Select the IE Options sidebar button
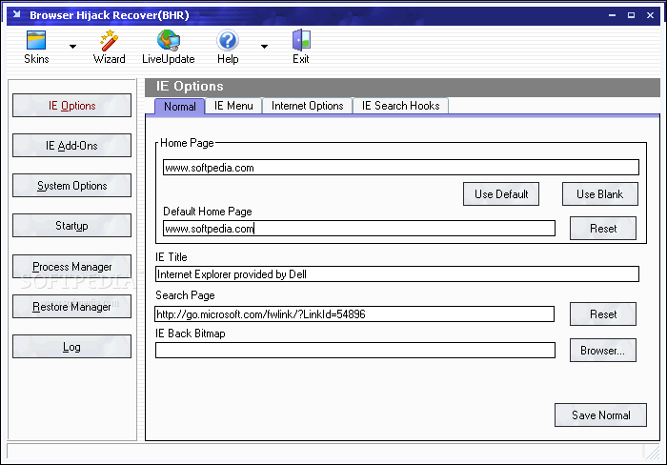Viewport: 667px width, 465px height. (x=71, y=106)
